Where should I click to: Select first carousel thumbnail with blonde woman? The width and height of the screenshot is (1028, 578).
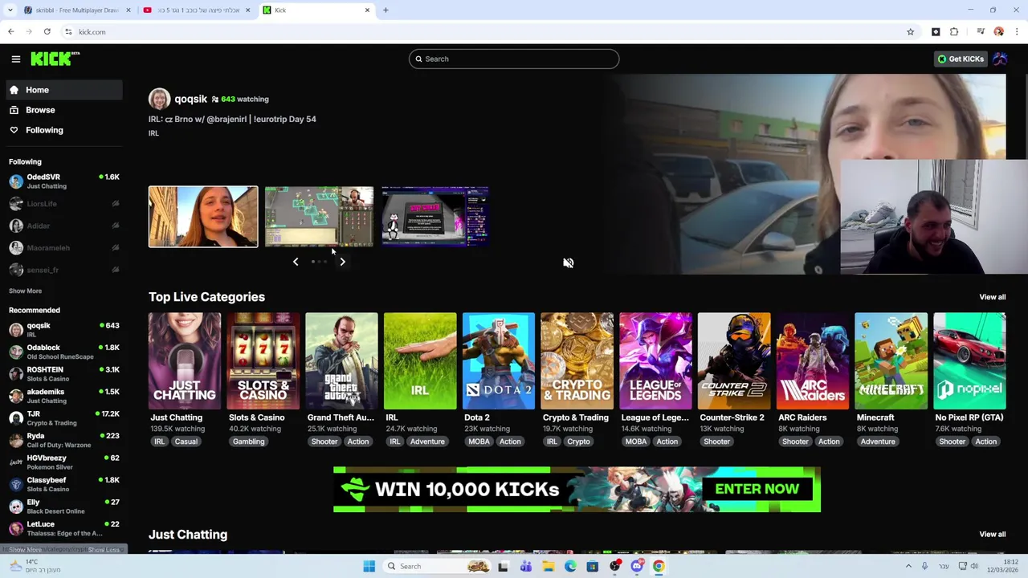[203, 217]
